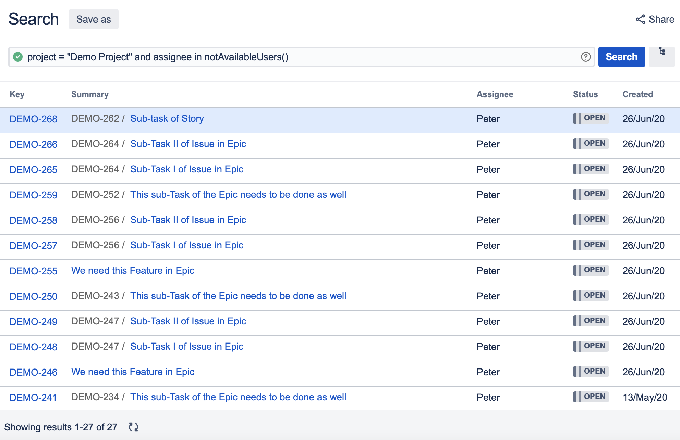Click OPEN status badge for DEMO-241

(x=591, y=397)
